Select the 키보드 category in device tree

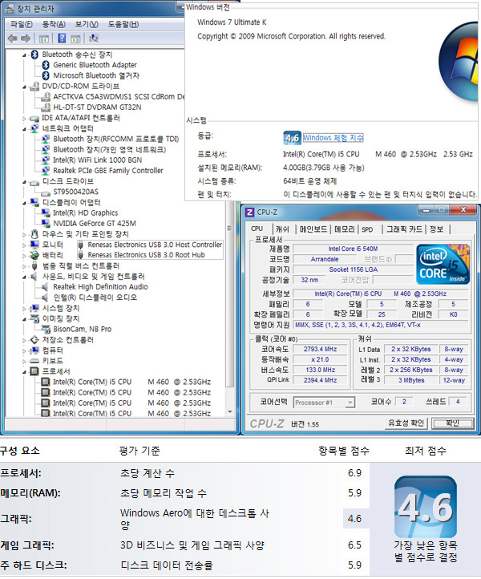click(x=52, y=361)
